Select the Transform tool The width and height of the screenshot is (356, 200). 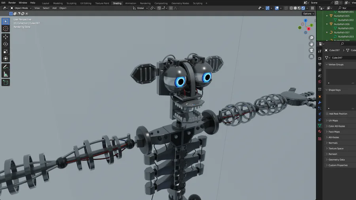coord(6,59)
